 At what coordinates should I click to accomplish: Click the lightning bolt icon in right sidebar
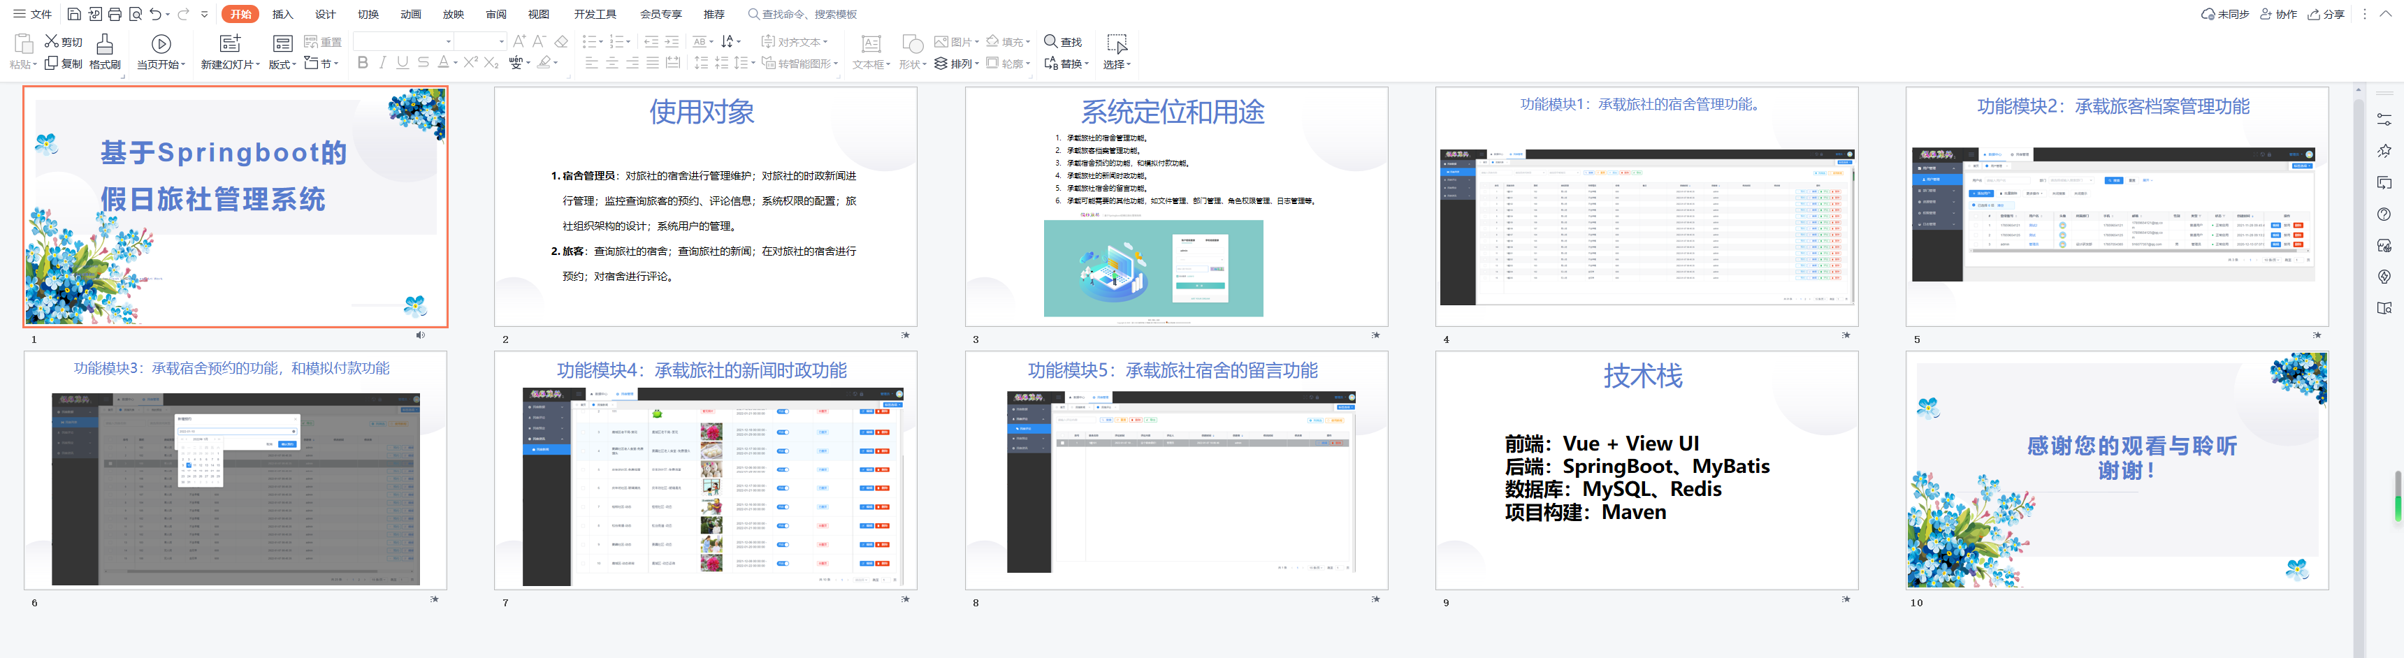[x=2384, y=277]
